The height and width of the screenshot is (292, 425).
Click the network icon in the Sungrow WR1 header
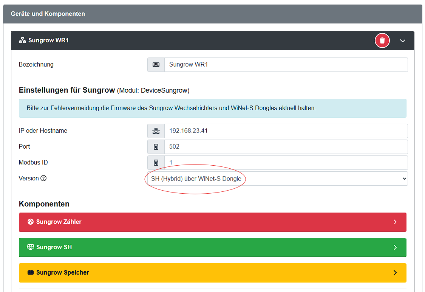point(23,40)
